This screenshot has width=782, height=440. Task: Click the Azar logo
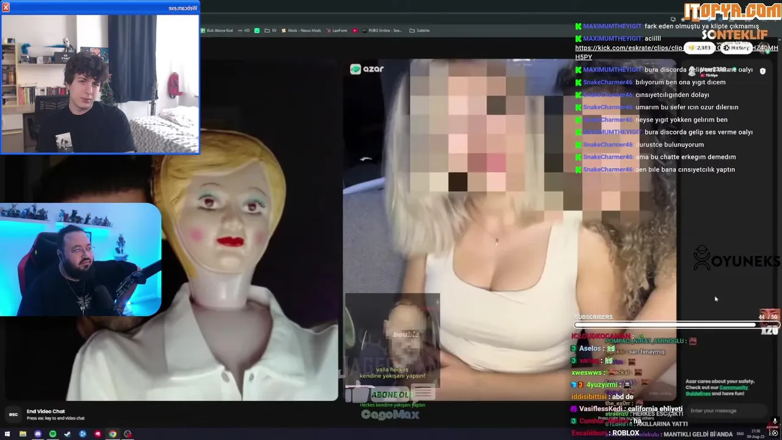(x=367, y=69)
